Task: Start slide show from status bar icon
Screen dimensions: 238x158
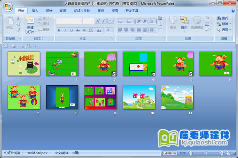Action: click(x=174, y=153)
